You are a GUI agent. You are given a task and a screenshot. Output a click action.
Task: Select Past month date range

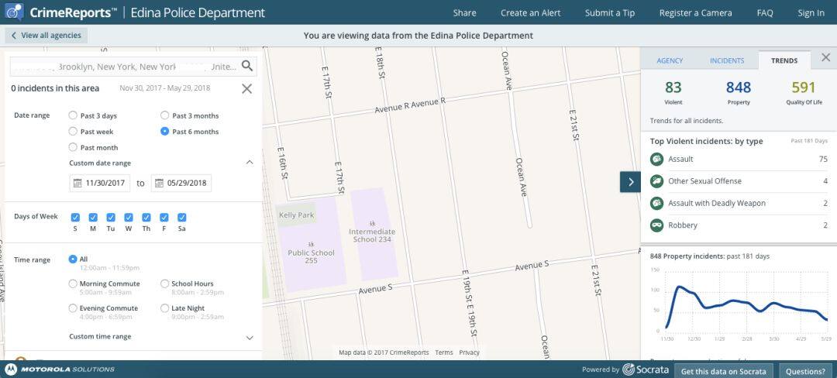point(73,147)
